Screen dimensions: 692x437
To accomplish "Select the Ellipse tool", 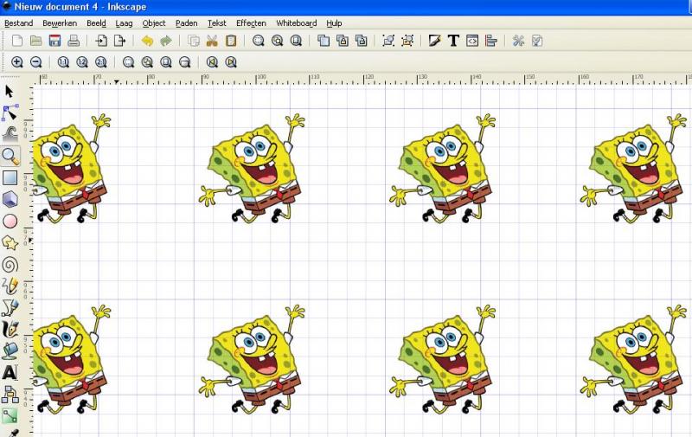I will tap(10, 222).
